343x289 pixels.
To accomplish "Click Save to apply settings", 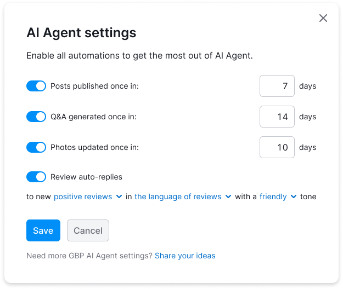I will pos(43,230).
